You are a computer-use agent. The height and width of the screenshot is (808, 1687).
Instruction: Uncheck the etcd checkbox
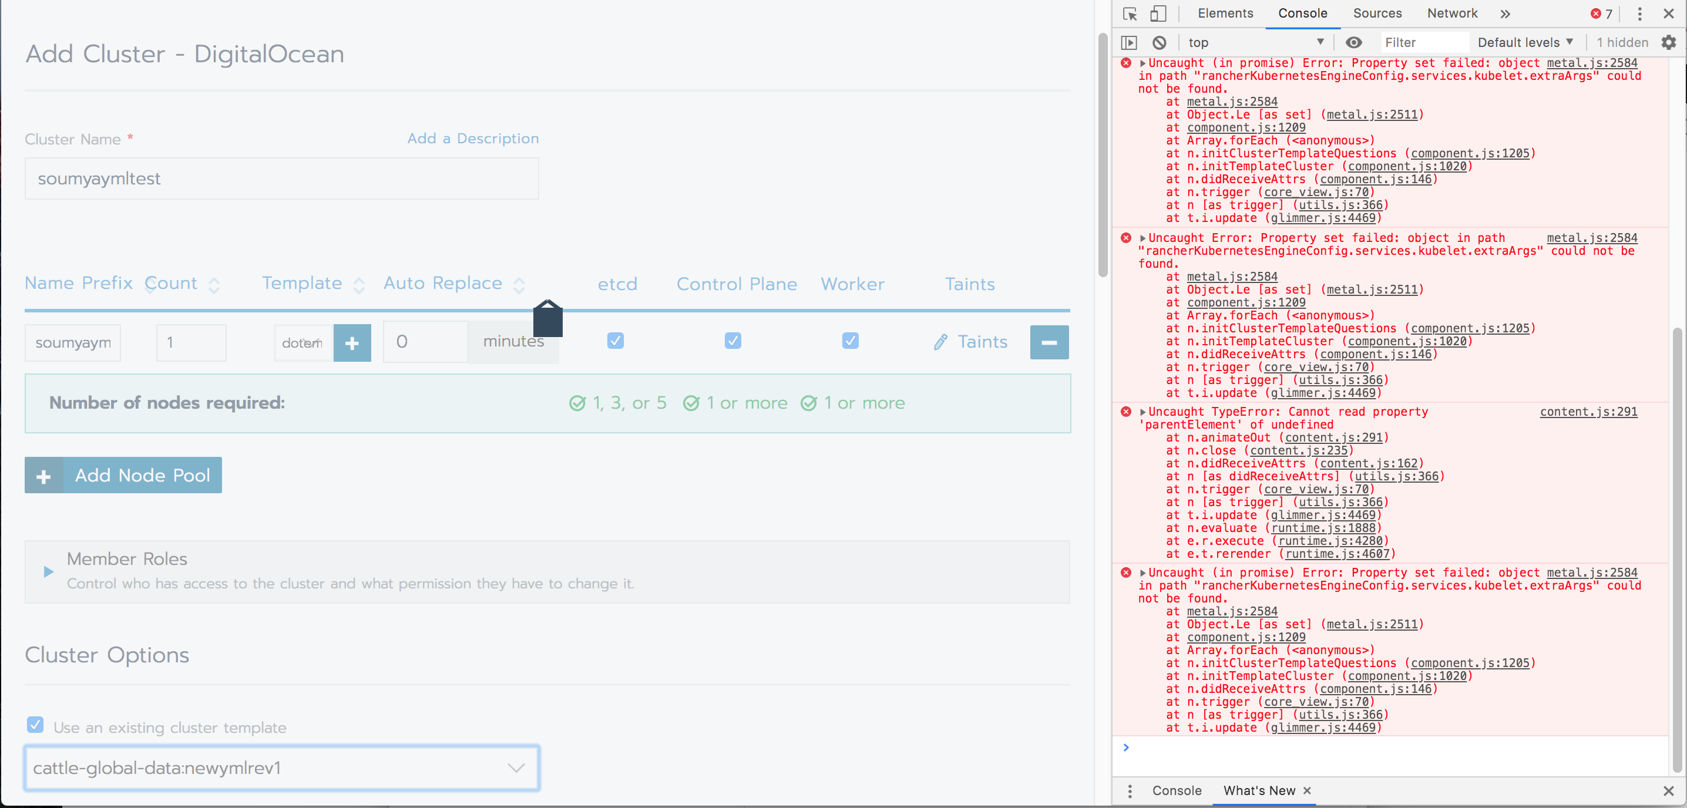615,341
